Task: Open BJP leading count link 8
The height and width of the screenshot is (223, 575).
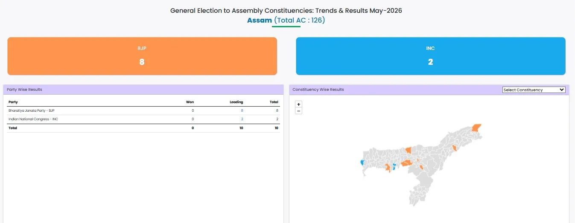Action: (242, 110)
